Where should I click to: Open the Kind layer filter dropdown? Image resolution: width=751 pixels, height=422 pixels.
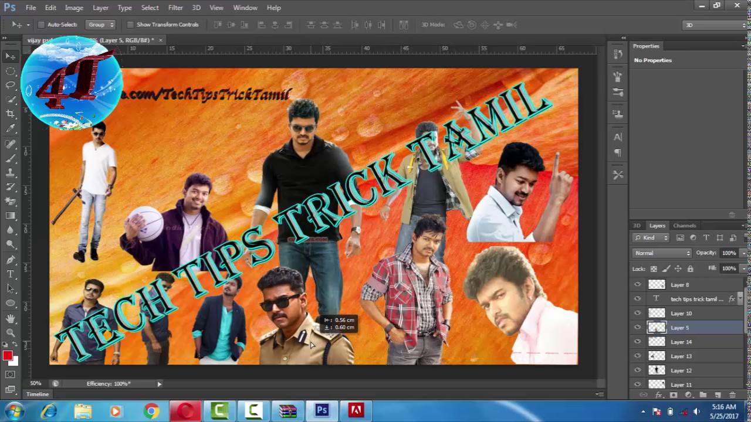[651, 237]
